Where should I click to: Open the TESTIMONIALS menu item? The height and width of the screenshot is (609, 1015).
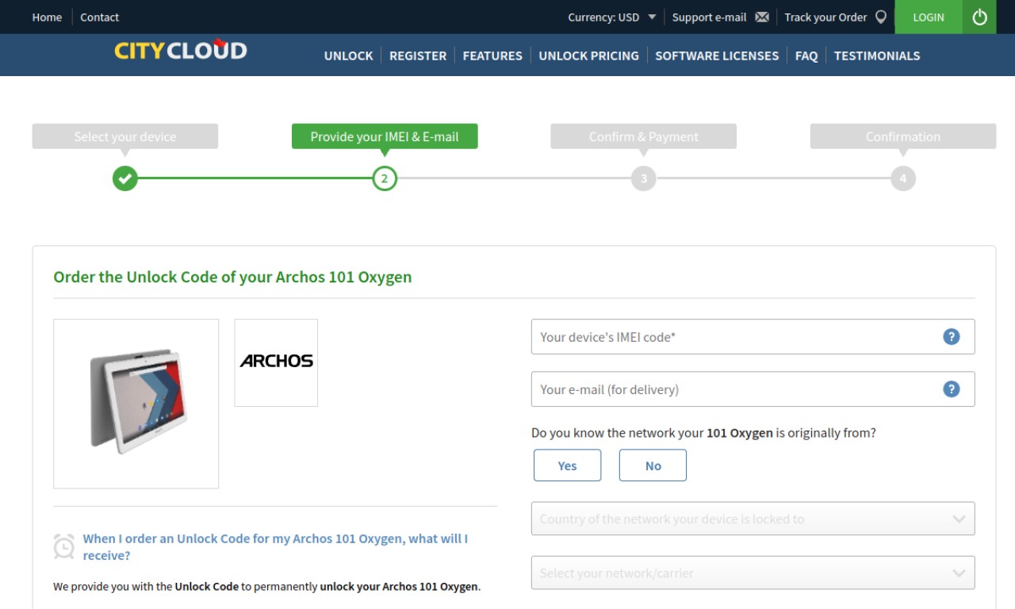tap(877, 56)
